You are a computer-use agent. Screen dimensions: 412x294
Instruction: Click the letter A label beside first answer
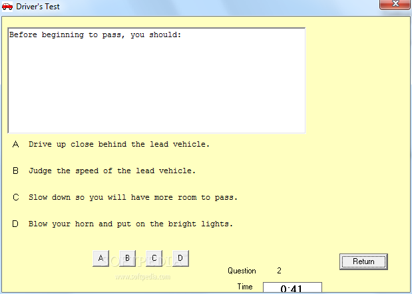click(15, 144)
